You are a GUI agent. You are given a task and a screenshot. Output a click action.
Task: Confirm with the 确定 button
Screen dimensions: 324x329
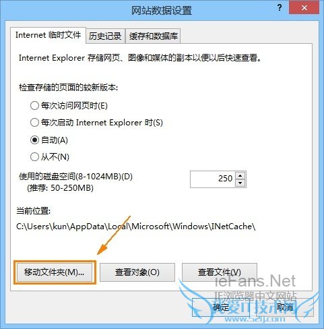click(x=222, y=307)
